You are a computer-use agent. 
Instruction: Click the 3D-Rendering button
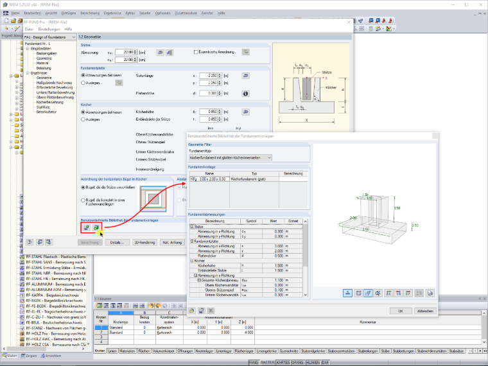click(144, 243)
